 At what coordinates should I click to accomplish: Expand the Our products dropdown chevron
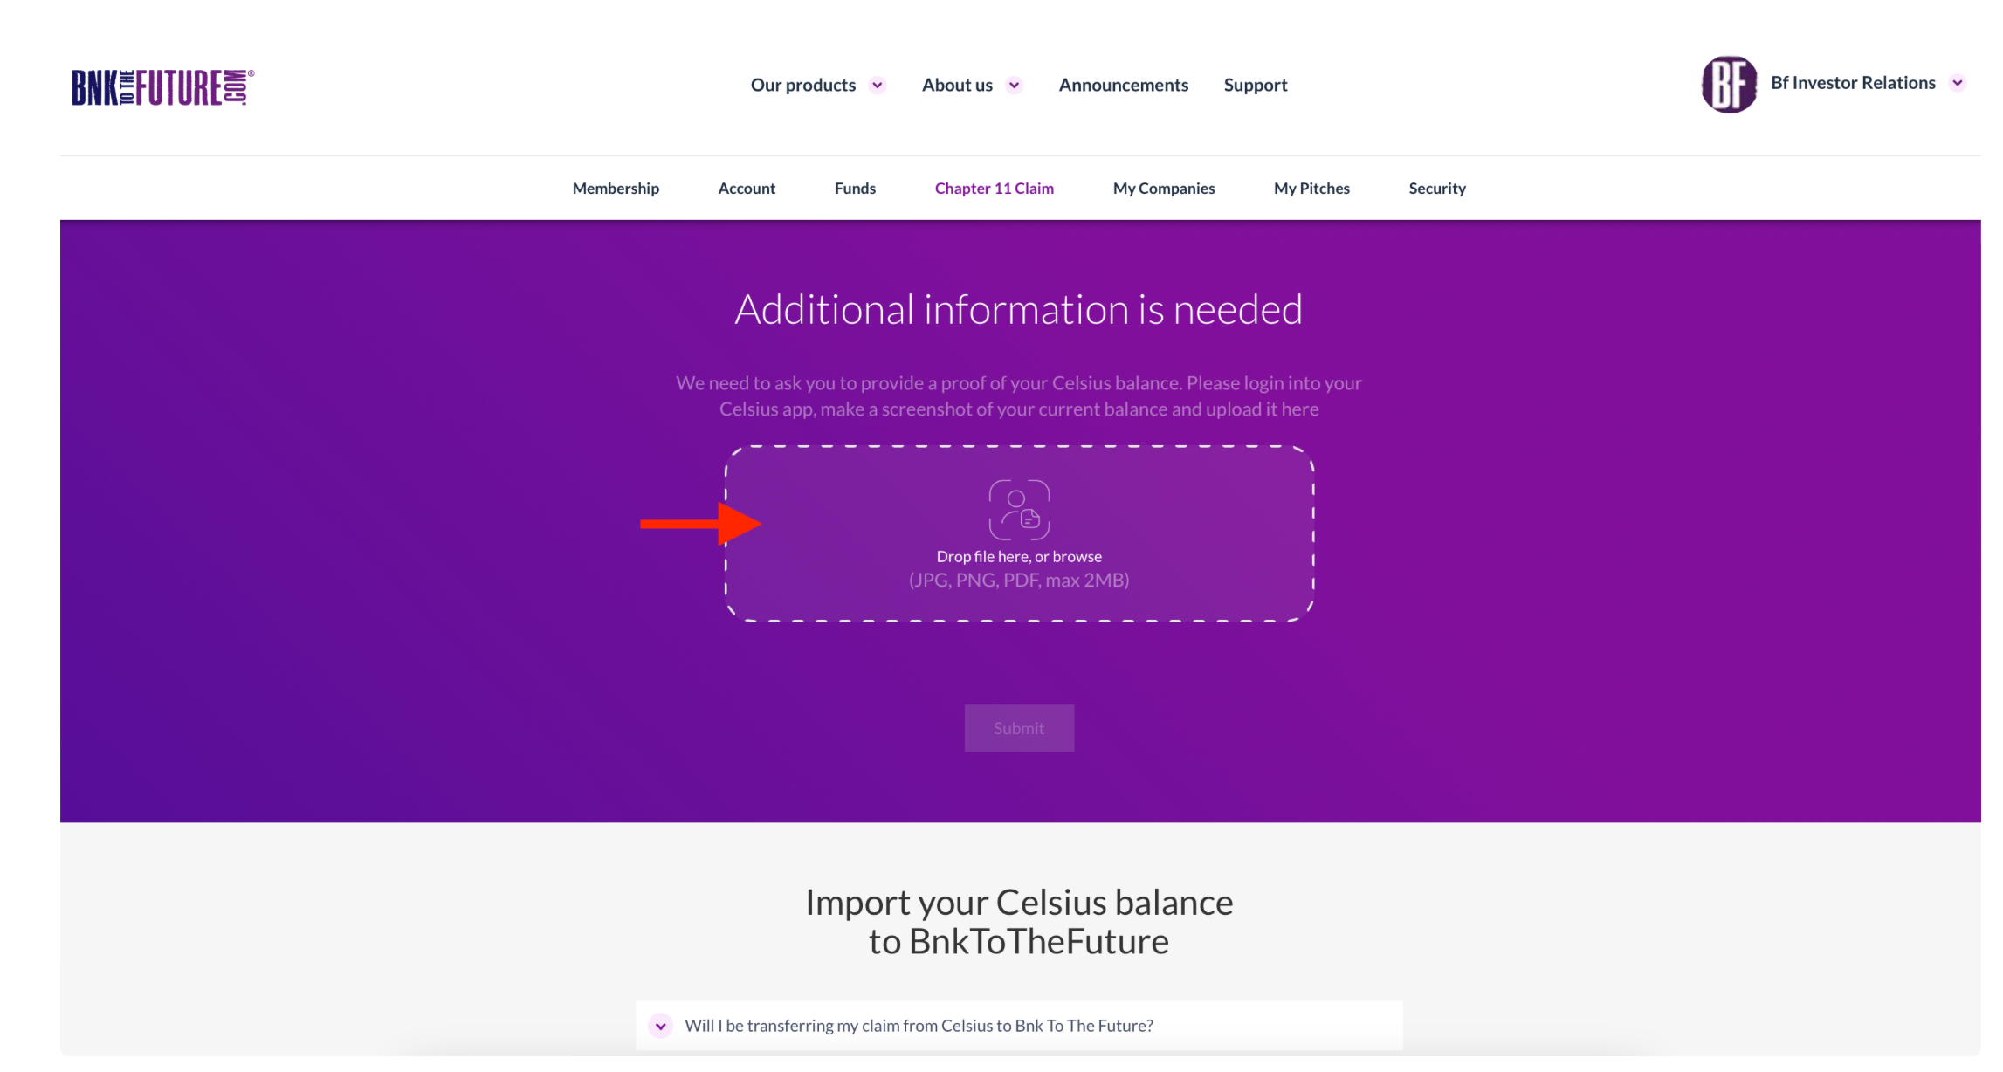878,86
